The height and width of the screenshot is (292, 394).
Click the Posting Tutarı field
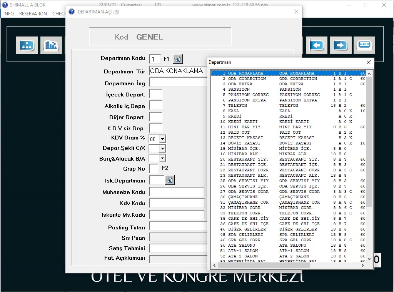(x=178, y=227)
